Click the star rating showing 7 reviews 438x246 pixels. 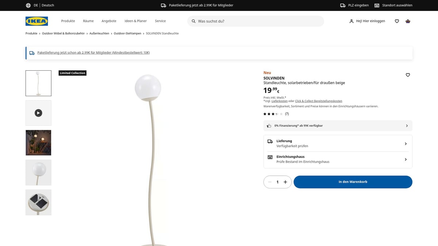click(x=274, y=114)
